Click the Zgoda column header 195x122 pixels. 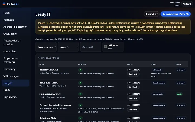[178, 64]
